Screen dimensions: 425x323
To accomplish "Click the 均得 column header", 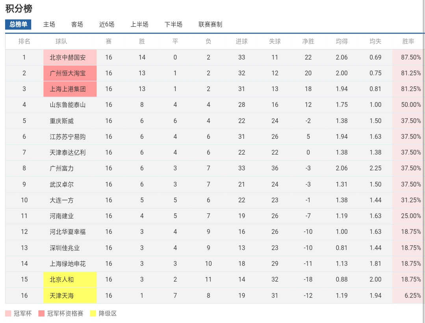I will tap(341, 41).
